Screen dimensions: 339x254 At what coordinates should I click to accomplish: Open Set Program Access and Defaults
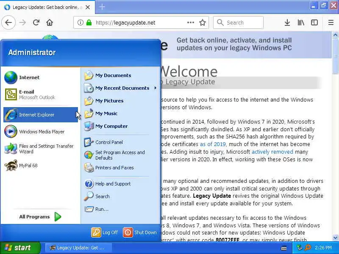[120, 155]
